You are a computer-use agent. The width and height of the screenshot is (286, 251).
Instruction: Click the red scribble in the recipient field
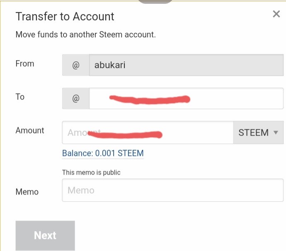pos(149,100)
